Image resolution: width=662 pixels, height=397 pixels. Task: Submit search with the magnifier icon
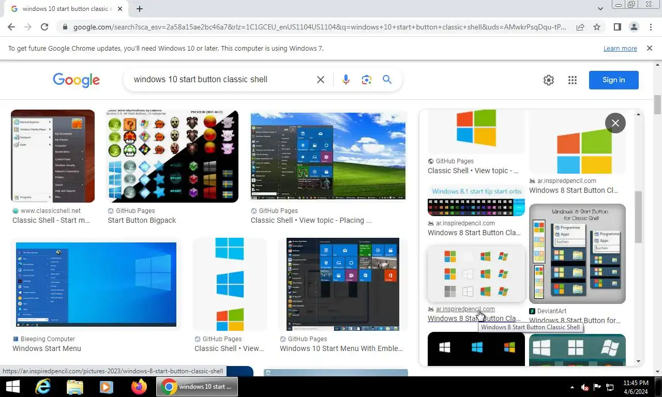pos(387,80)
